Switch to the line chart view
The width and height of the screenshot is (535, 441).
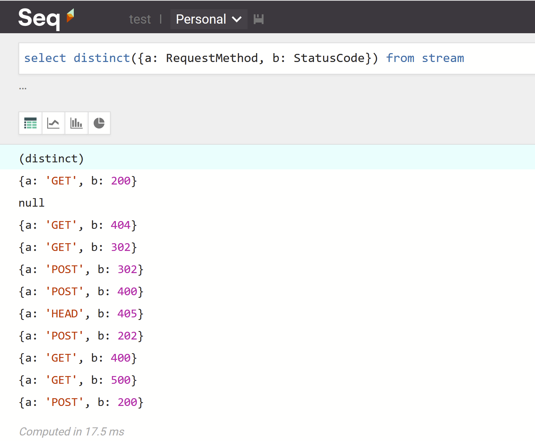click(53, 123)
